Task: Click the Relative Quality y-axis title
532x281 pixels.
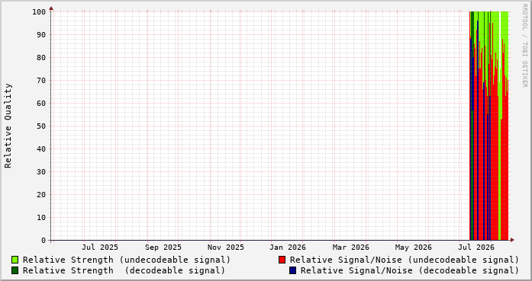Action: point(8,126)
